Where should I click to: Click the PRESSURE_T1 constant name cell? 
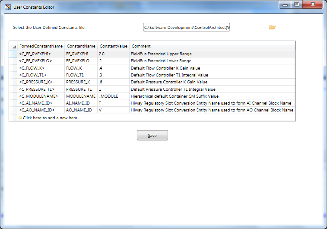pyautogui.click(x=81, y=89)
